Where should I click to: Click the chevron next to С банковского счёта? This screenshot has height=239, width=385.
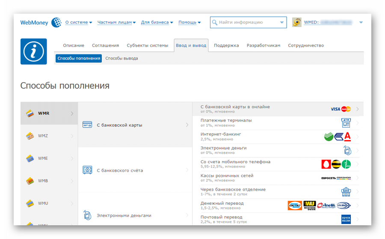[187, 170]
